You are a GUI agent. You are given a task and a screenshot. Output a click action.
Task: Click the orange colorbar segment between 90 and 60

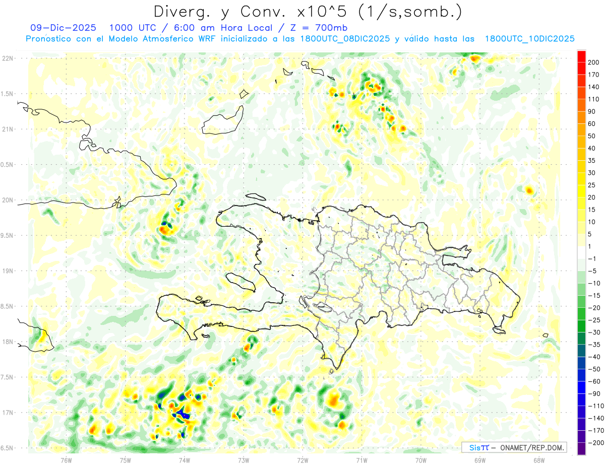(x=581, y=118)
